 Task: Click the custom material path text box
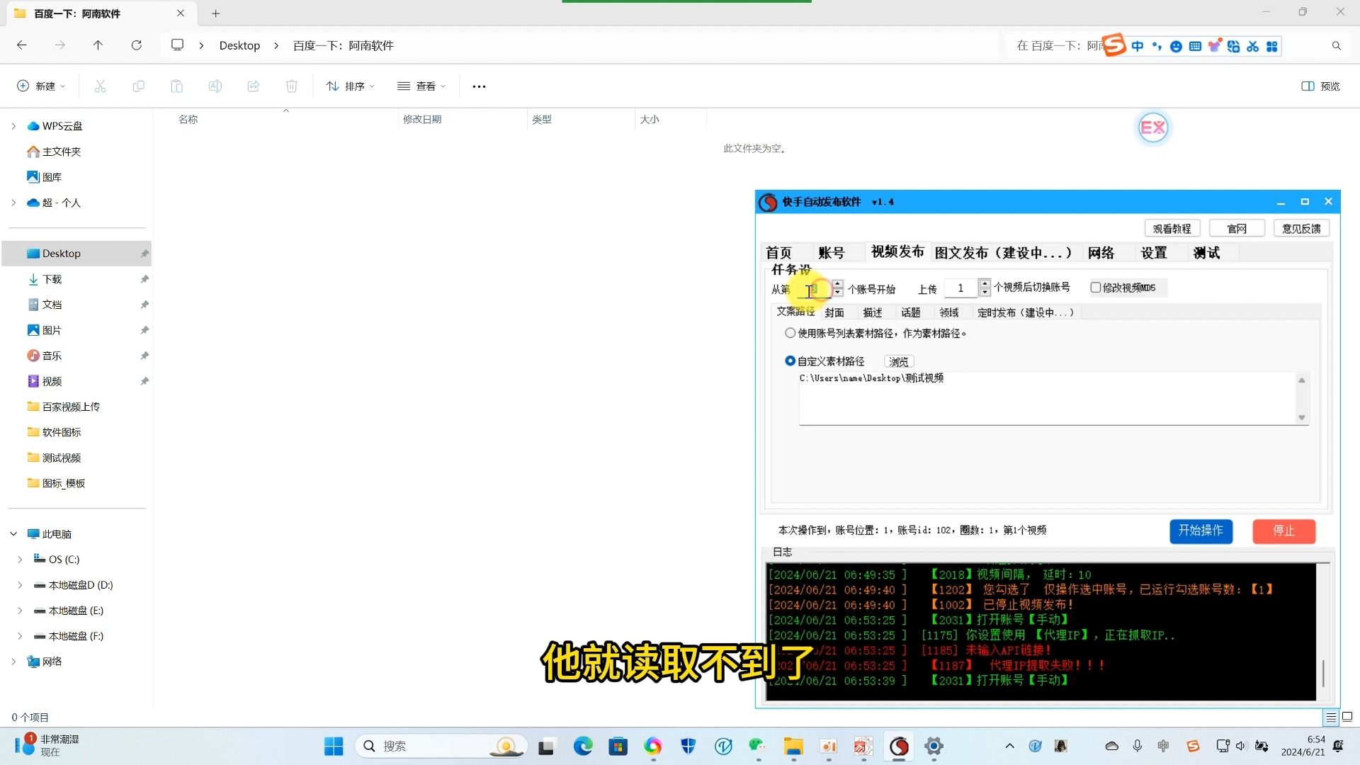(1047, 398)
